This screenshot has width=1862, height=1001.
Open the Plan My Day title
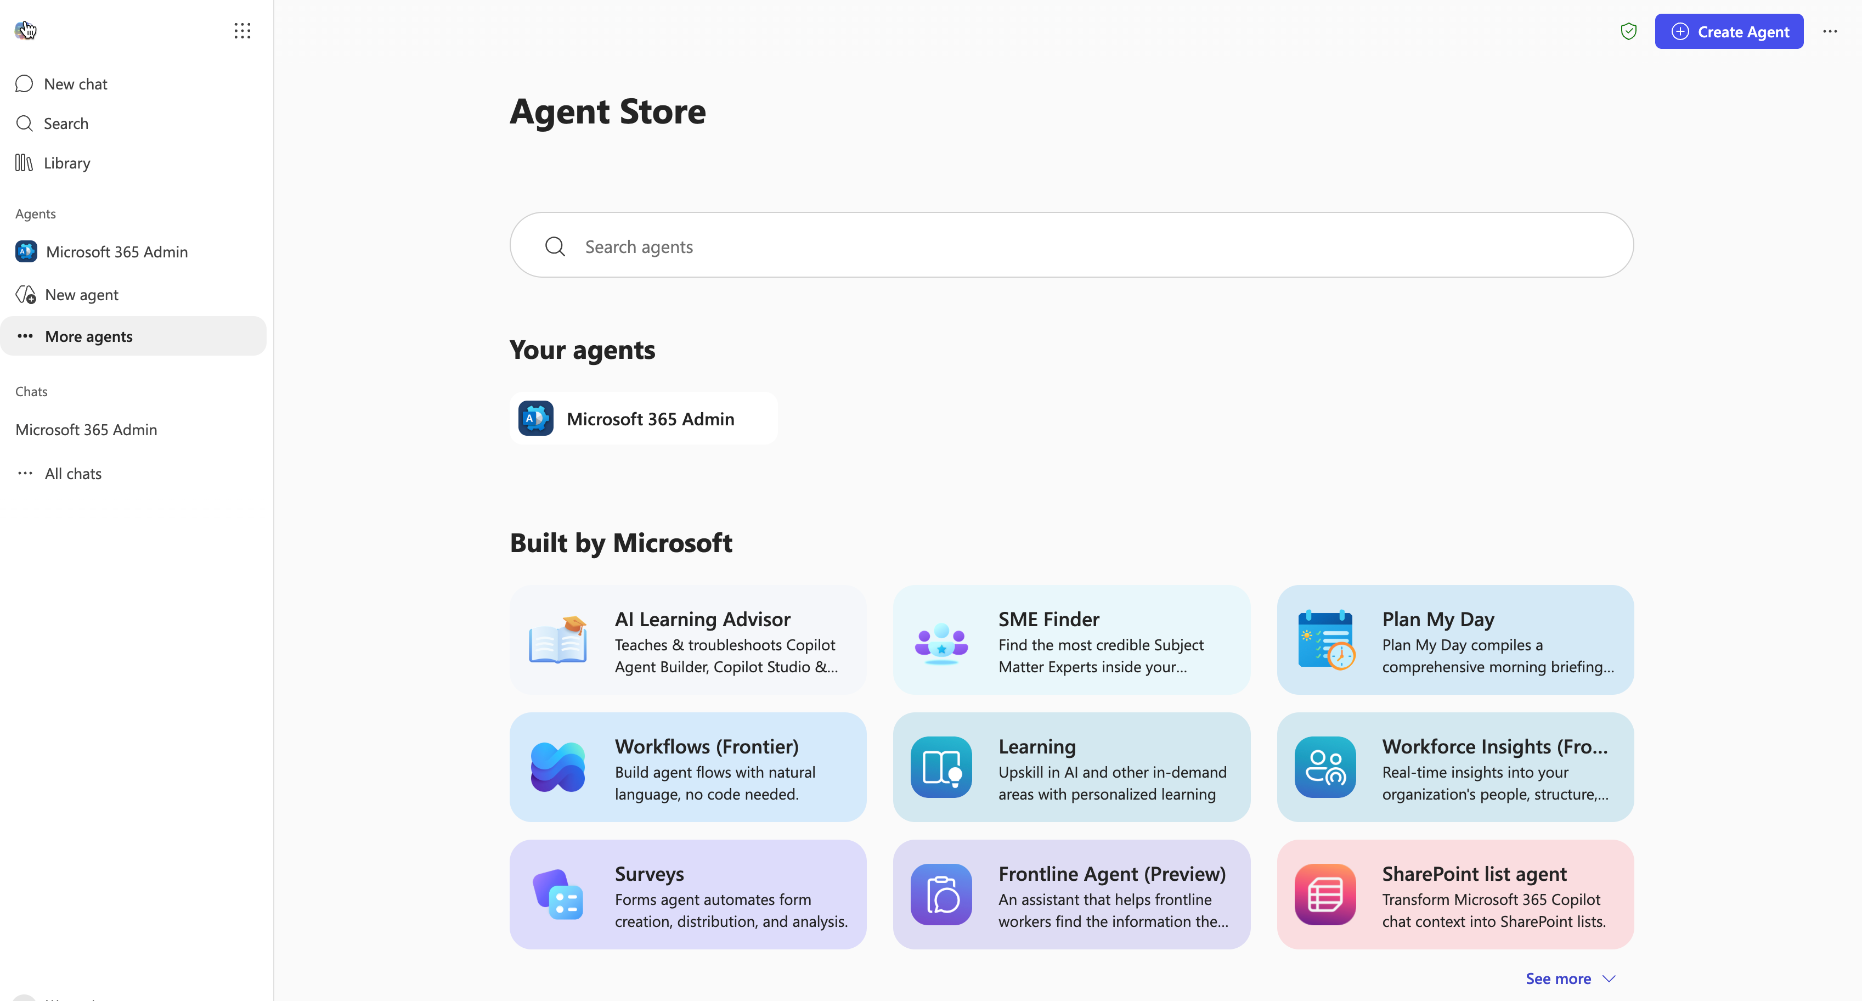(1438, 619)
